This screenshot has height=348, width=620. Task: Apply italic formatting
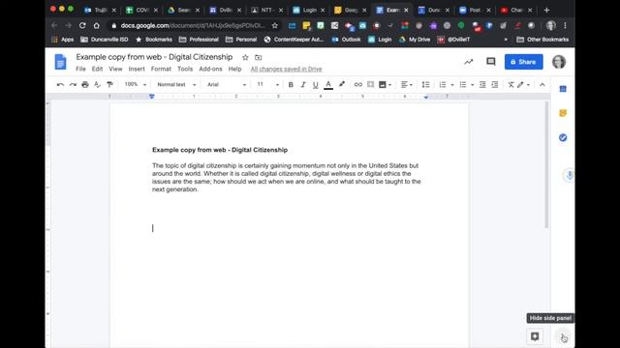303,84
